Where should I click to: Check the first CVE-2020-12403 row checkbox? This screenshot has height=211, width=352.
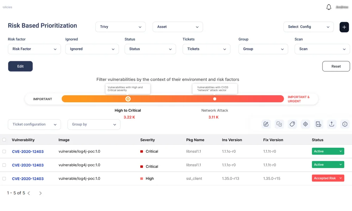click(4, 152)
